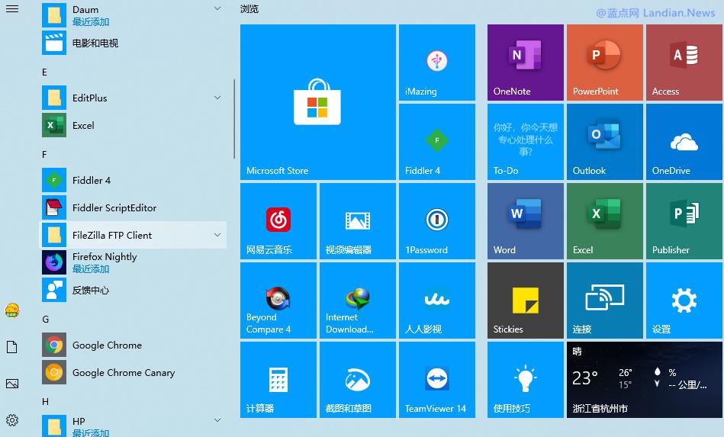Open the 网易云音乐 tile
724x437 pixels.
278,221
